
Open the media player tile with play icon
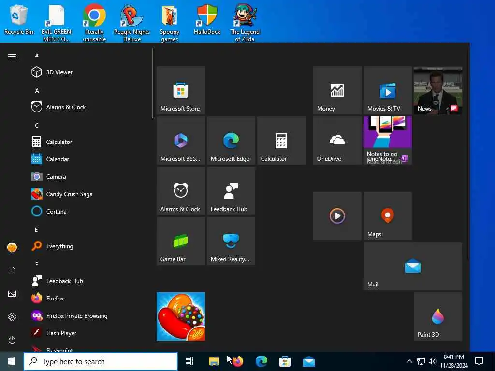(337, 216)
